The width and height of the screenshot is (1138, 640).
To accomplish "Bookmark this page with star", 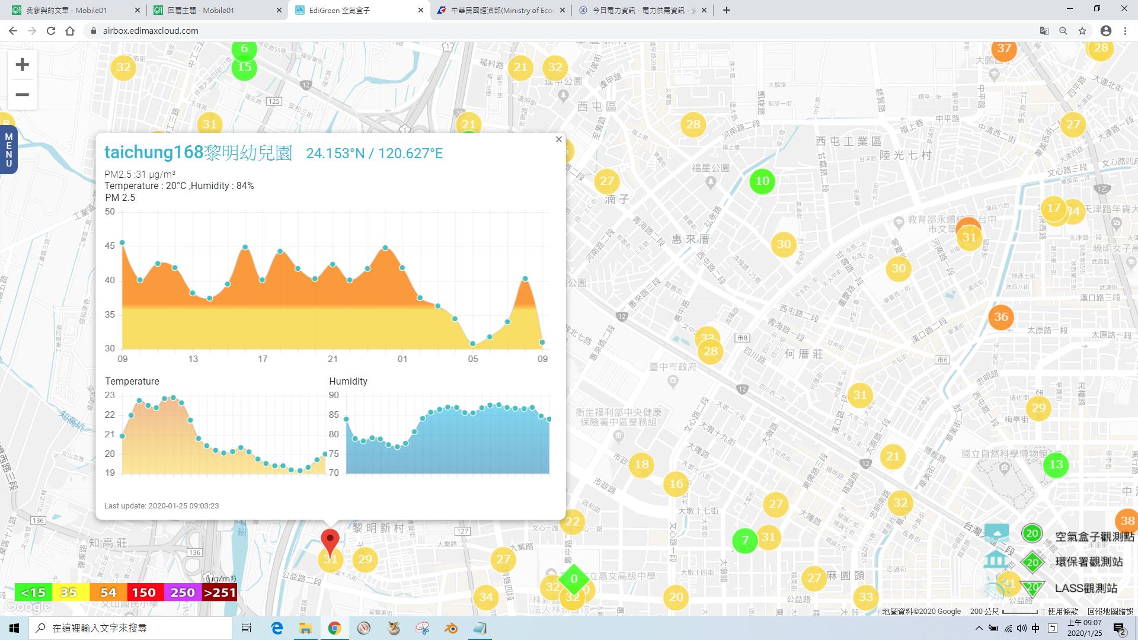I will (x=1082, y=31).
